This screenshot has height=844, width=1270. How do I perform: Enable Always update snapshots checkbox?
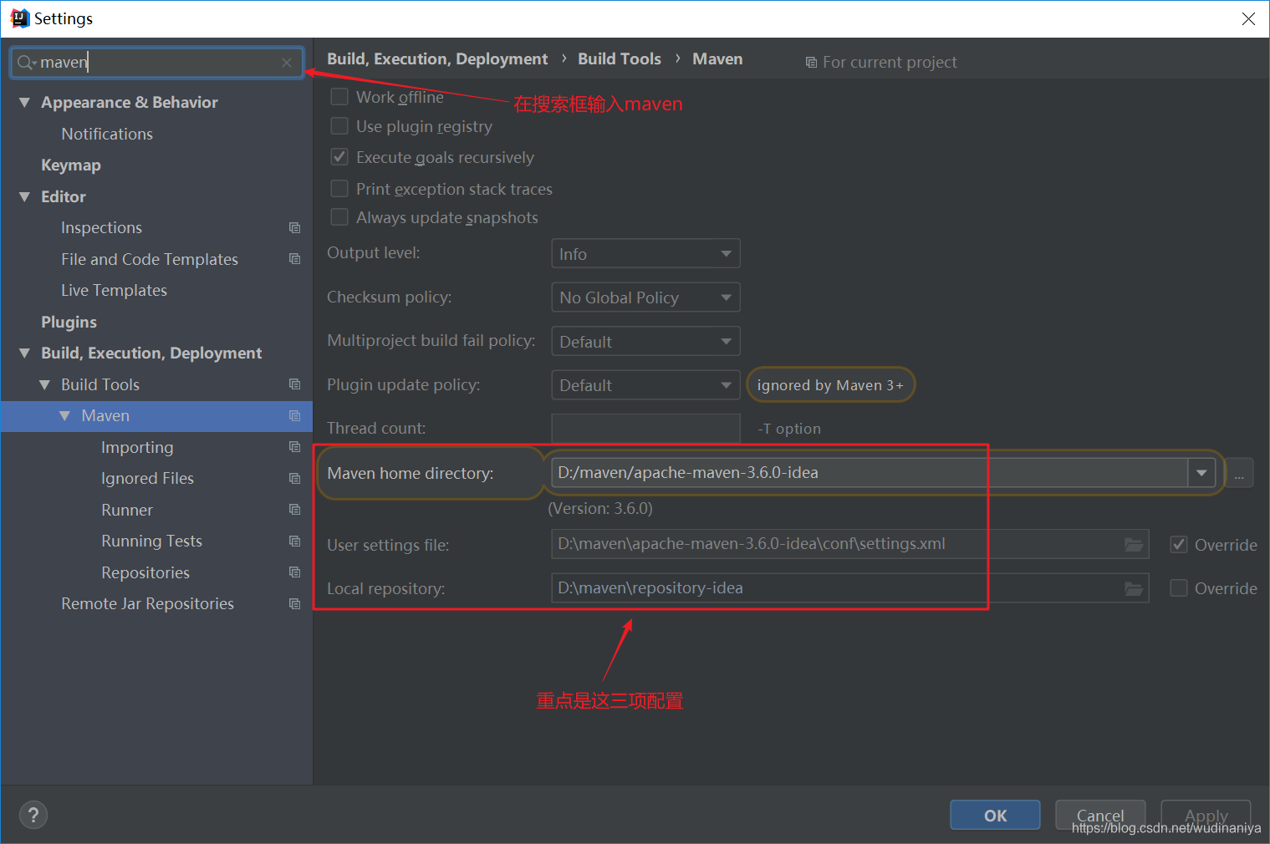click(339, 217)
